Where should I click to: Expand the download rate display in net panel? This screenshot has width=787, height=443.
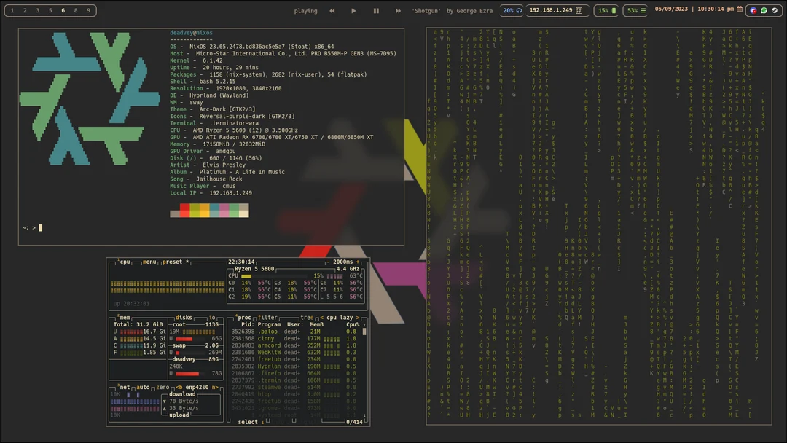181,394
